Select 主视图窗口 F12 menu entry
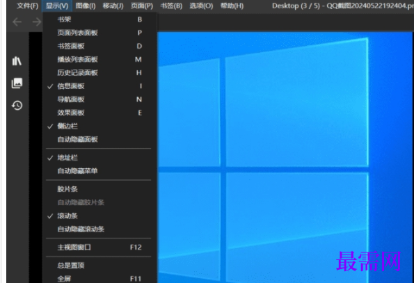414x283 pixels. coord(99,248)
